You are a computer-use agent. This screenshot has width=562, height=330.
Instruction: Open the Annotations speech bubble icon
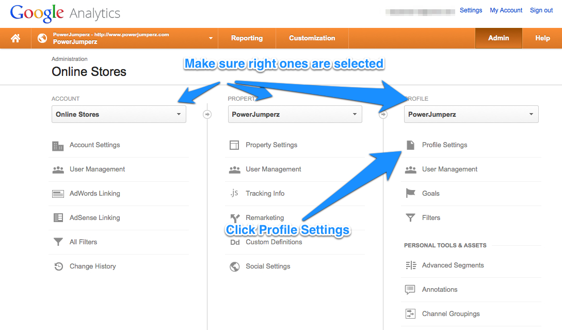point(410,290)
